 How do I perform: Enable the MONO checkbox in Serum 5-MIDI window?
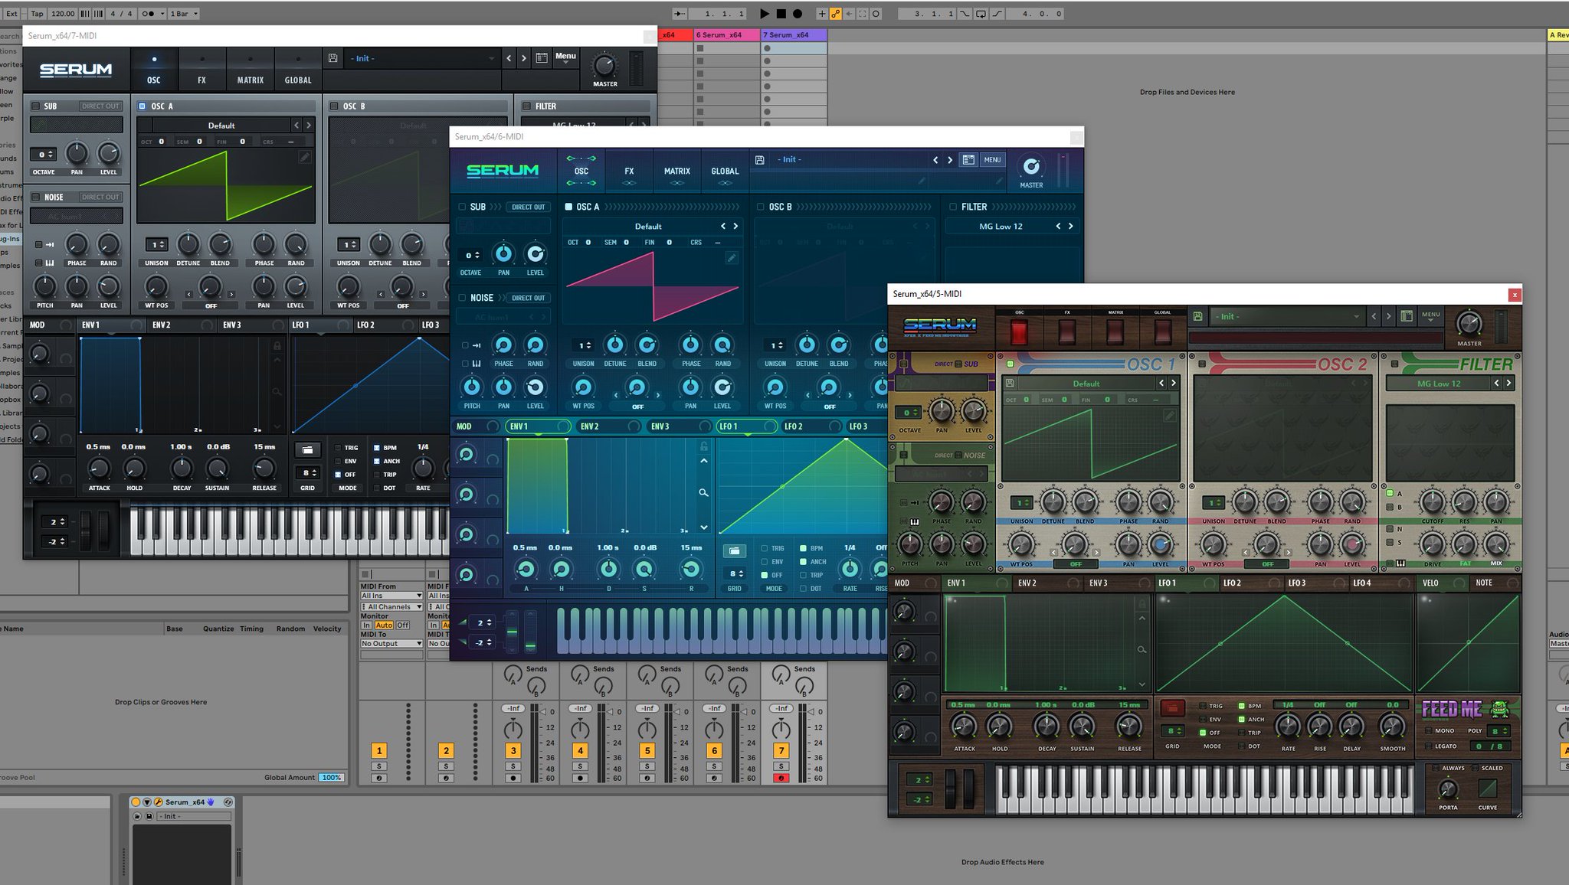point(1428,730)
